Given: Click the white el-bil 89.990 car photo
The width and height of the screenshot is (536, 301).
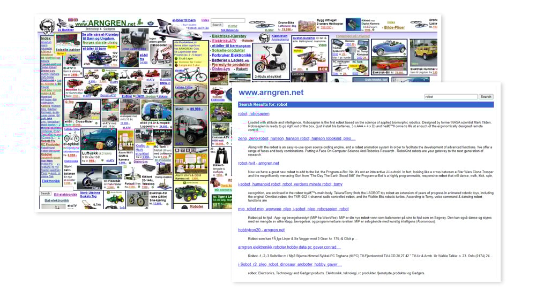Looking at the screenshot, I should 191,127.
